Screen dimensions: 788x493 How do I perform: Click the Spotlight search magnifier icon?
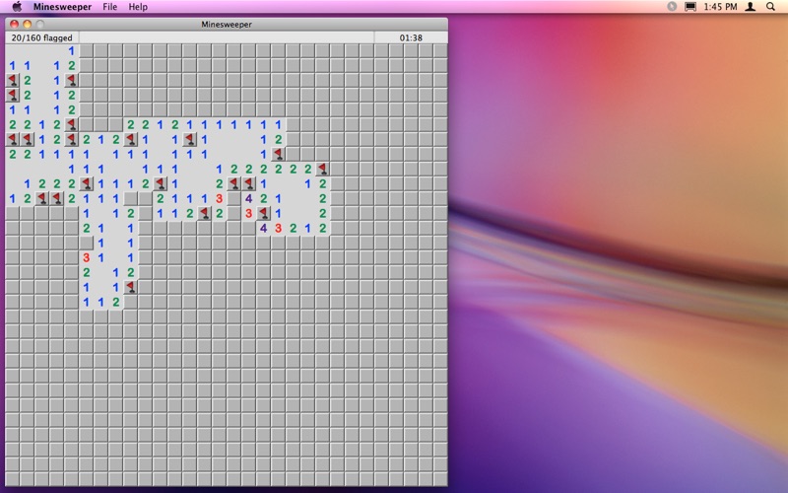[770, 7]
